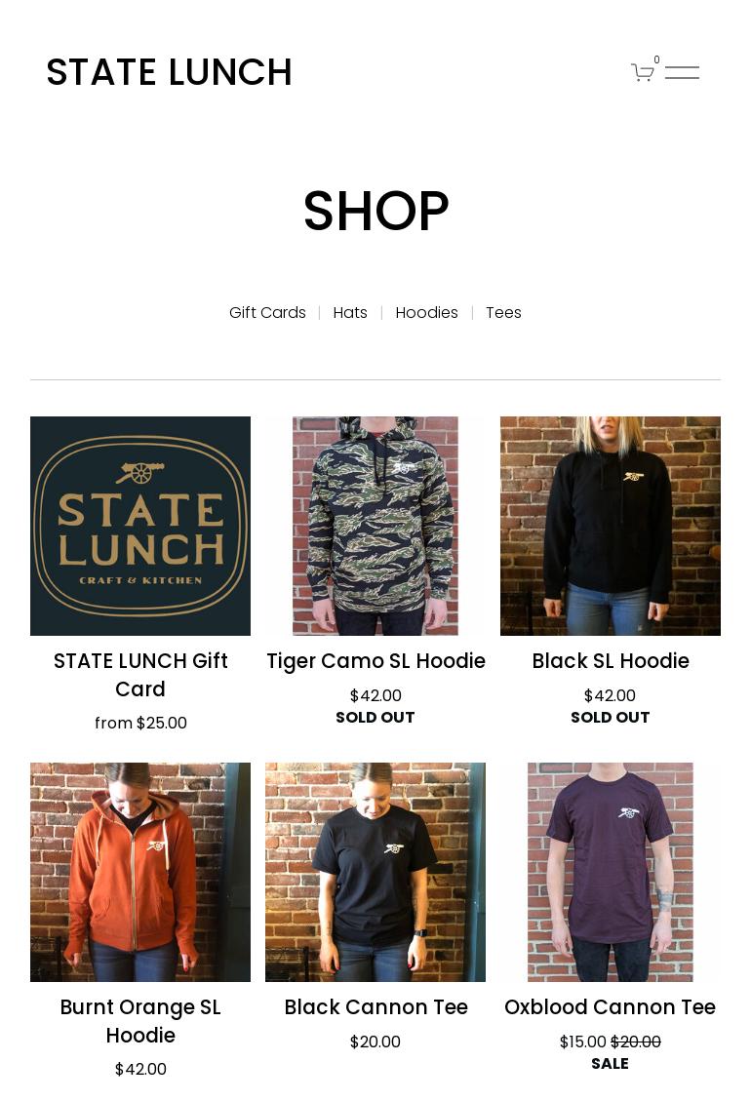Open the hamburger menu icon
This screenshot has height=1101, width=751.
[x=682, y=71]
